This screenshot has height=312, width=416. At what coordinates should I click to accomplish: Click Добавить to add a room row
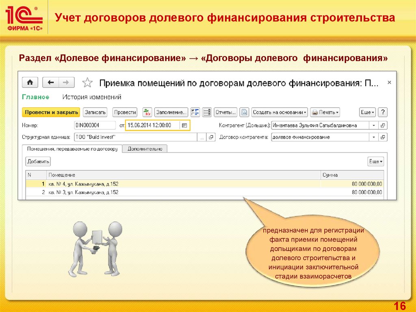[x=38, y=161]
